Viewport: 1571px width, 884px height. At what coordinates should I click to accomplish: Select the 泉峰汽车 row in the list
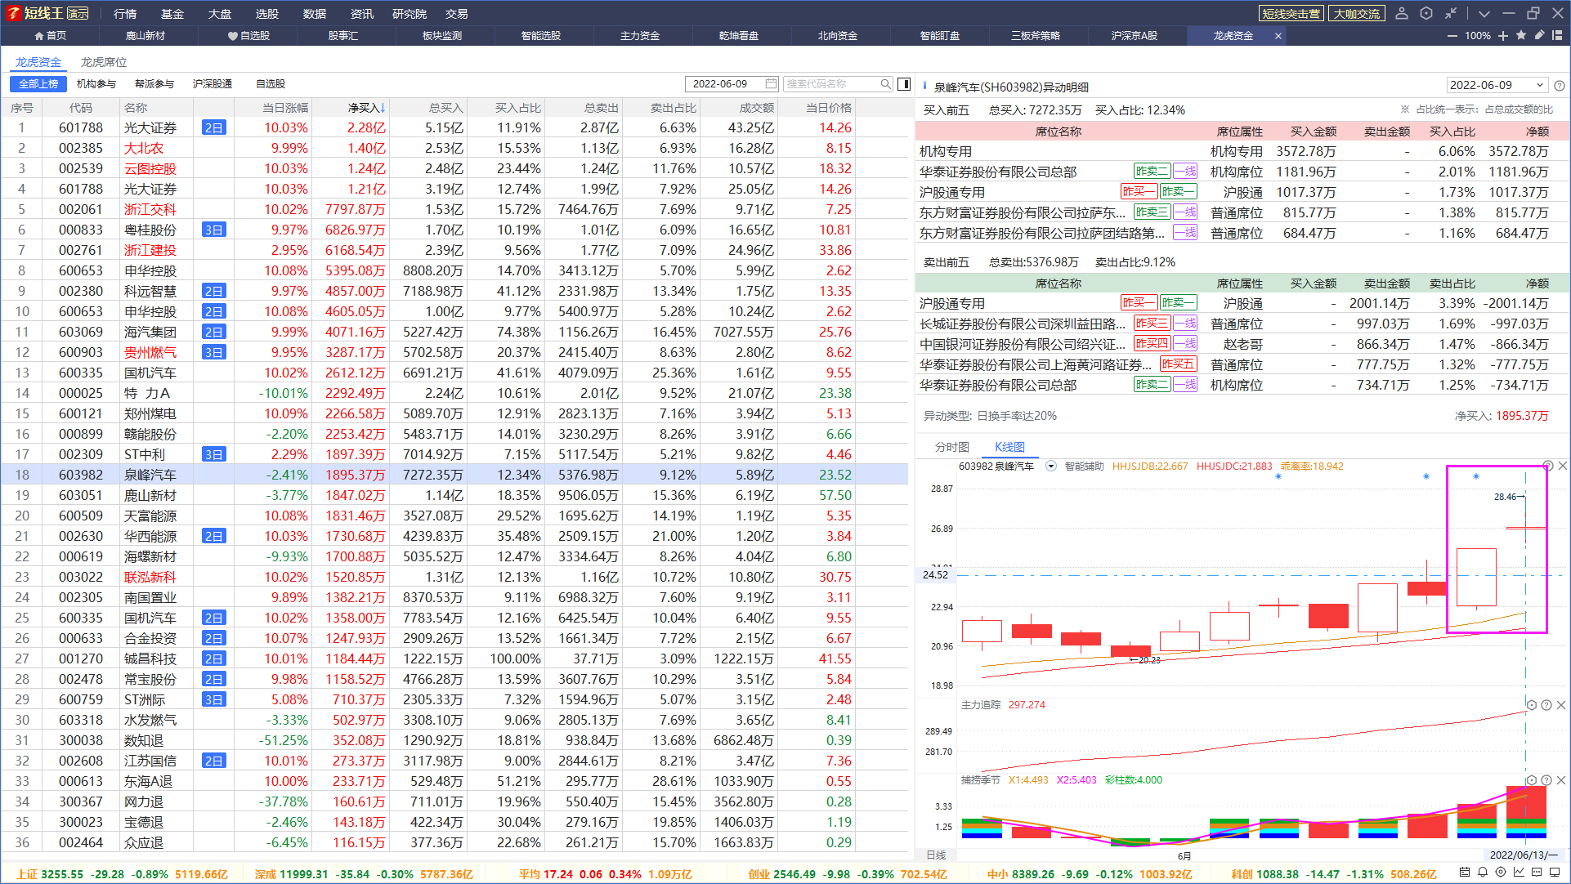click(454, 475)
